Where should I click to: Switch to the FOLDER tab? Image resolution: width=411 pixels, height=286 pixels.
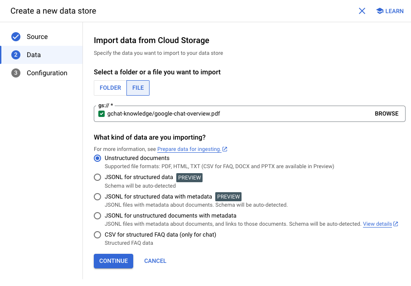(110, 88)
